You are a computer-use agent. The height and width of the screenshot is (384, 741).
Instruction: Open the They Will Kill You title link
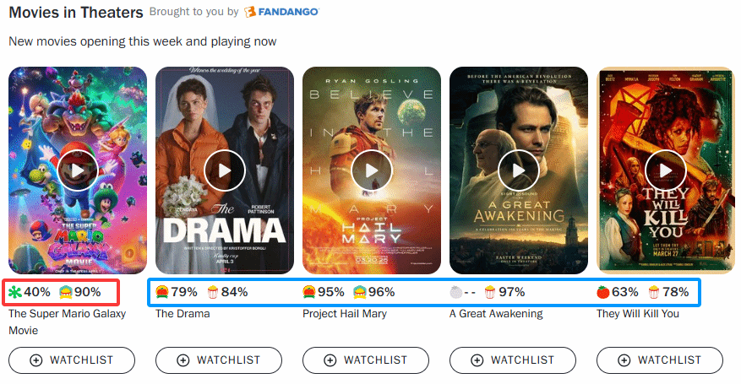click(638, 314)
